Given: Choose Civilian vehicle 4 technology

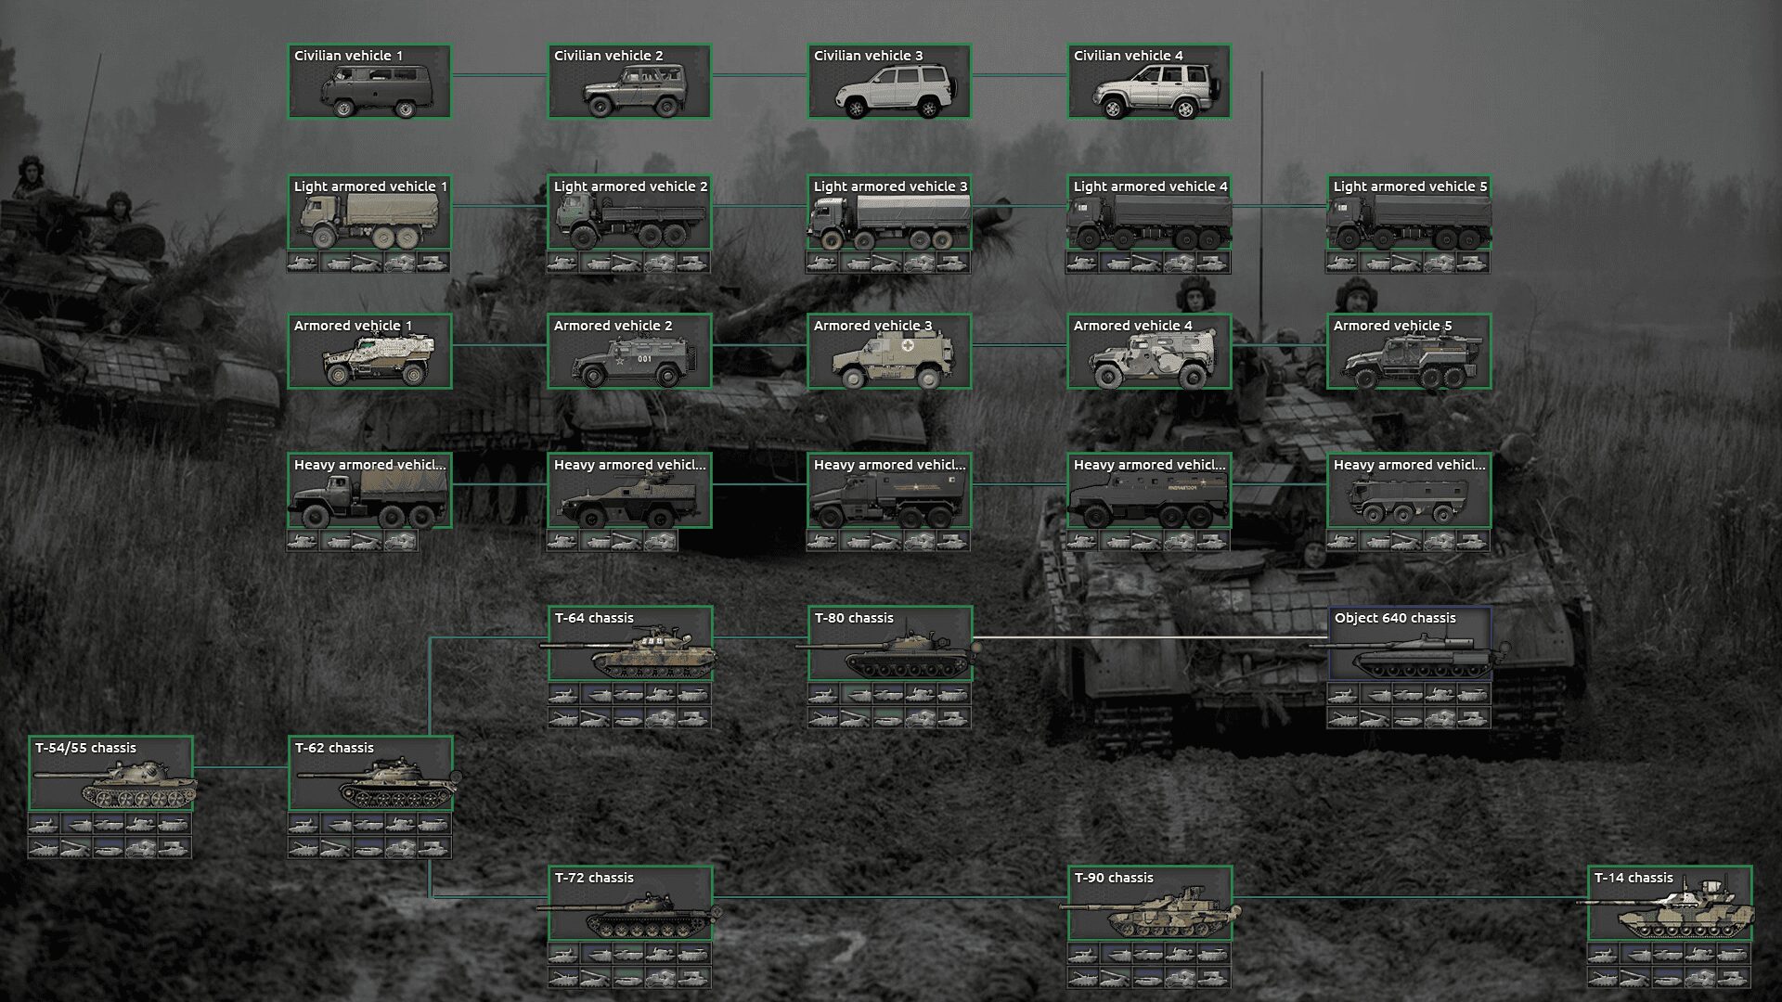Looking at the screenshot, I should pyautogui.click(x=1149, y=82).
